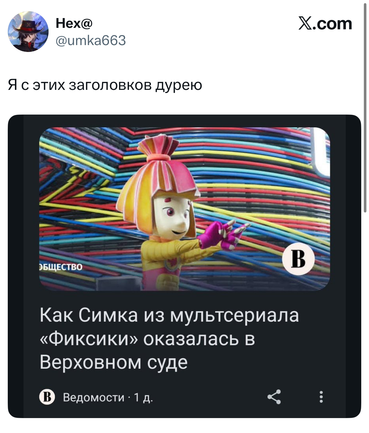
Task: Open Hex@ profile avatar
Action: coord(28,32)
